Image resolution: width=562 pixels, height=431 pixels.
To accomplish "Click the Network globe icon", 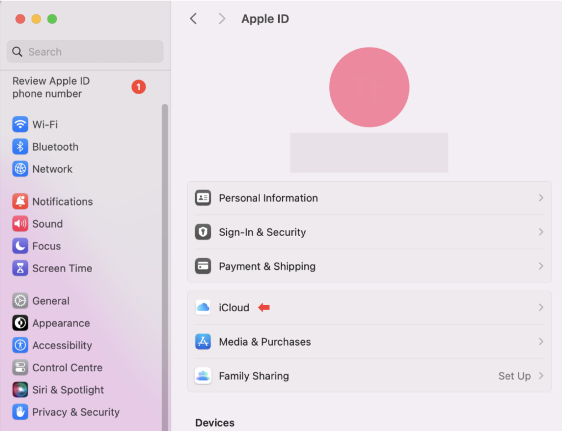I will tap(20, 169).
